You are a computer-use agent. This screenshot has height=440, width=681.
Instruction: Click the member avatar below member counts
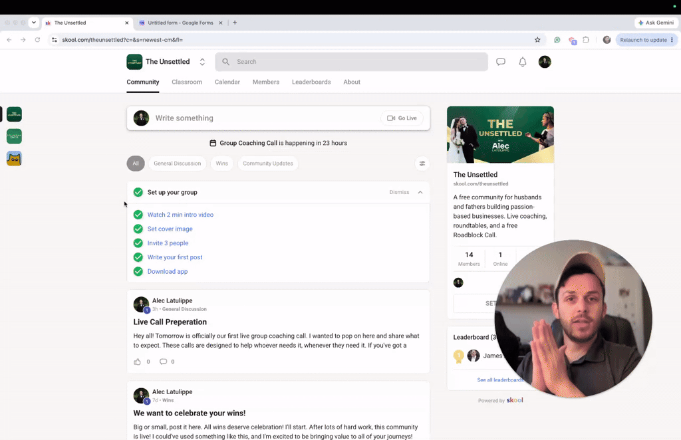point(458,282)
